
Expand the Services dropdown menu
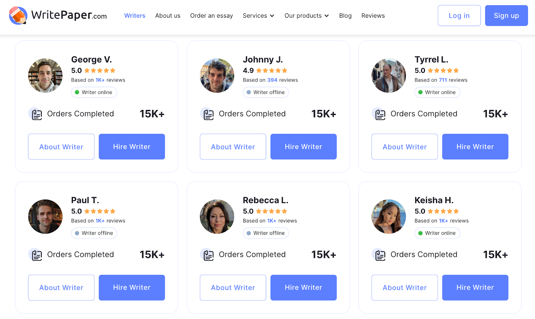pyautogui.click(x=258, y=16)
